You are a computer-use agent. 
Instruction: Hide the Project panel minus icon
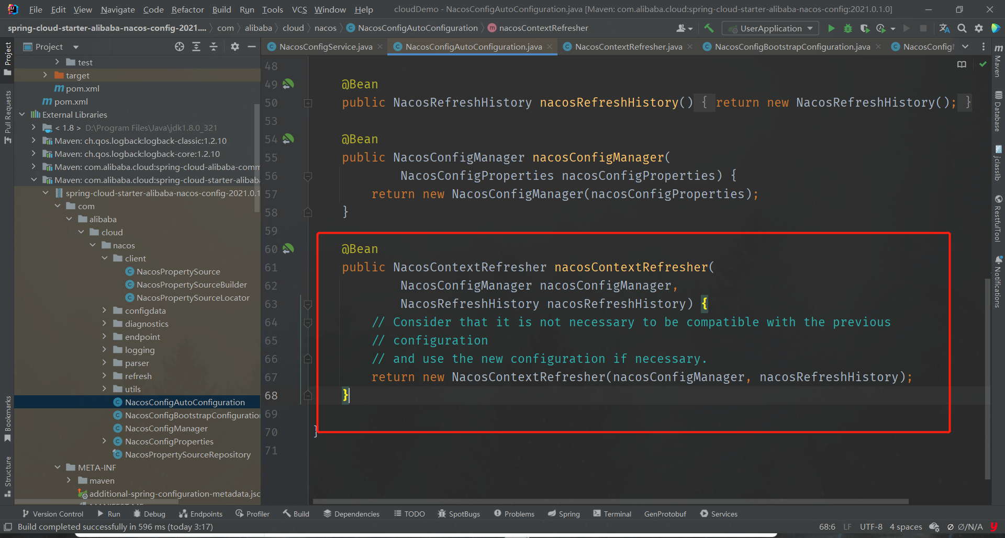252,47
